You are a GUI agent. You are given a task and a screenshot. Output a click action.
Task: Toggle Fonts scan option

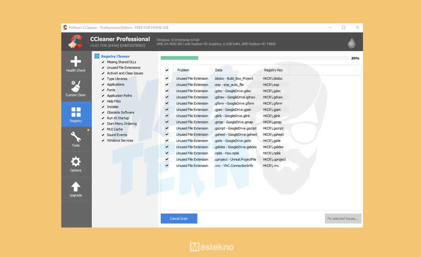(x=103, y=90)
